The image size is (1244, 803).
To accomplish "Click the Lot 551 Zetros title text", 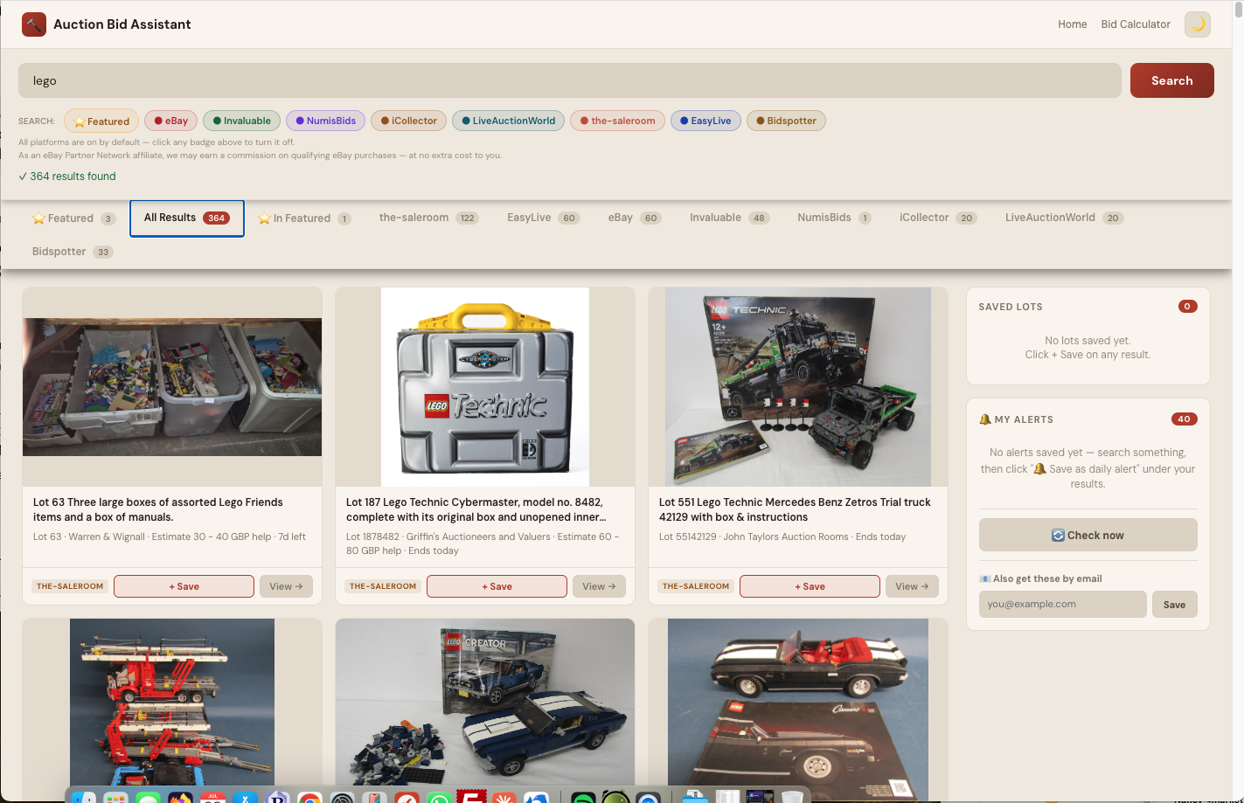I will [x=795, y=509].
